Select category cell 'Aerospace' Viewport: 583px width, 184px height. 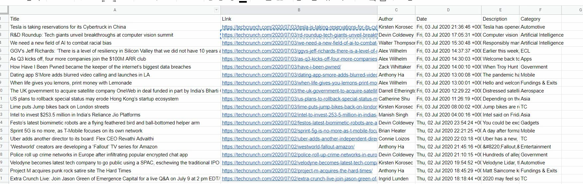click(540, 91)
